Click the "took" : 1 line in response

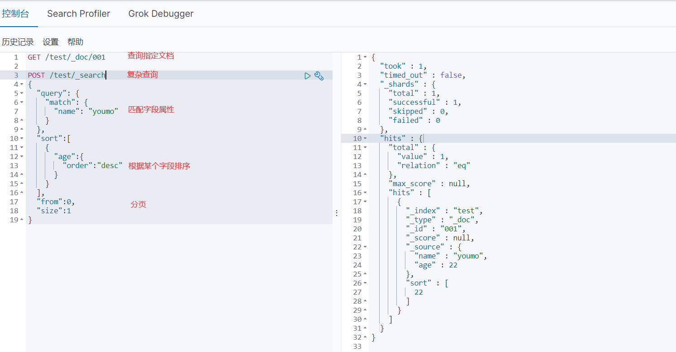403,66
